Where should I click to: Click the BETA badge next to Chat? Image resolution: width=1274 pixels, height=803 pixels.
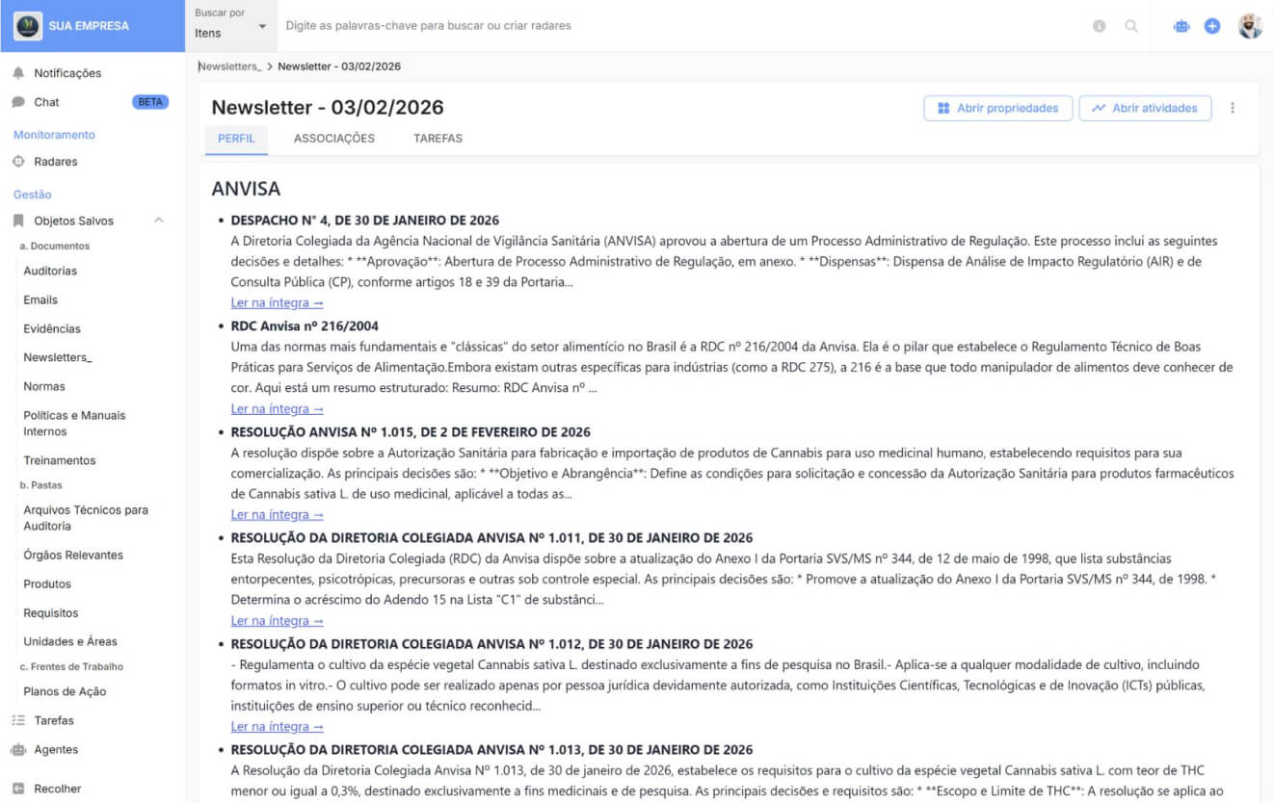click(150, 102)
